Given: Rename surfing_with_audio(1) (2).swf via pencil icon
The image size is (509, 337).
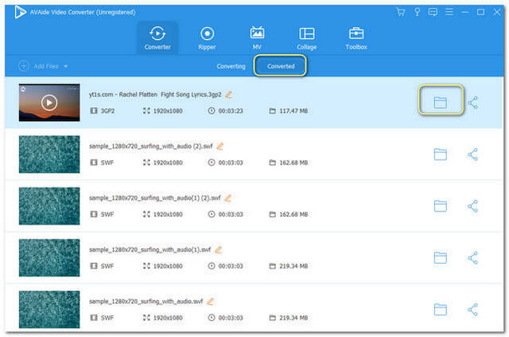Looking at the screenshot, I should (x=228, y=198).
